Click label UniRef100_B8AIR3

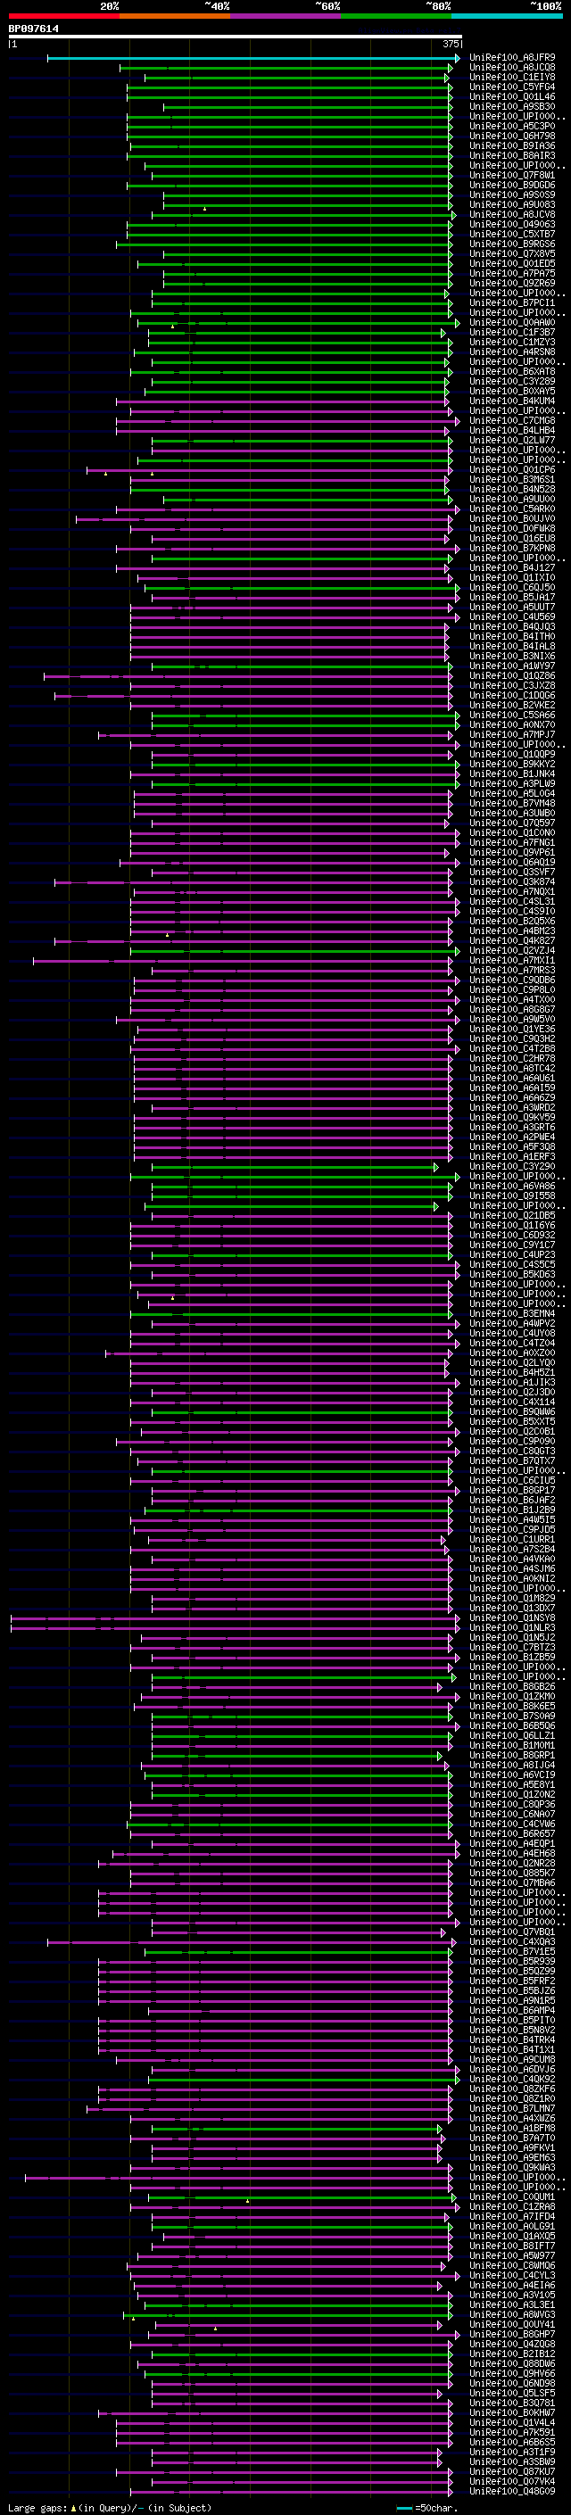512,155
